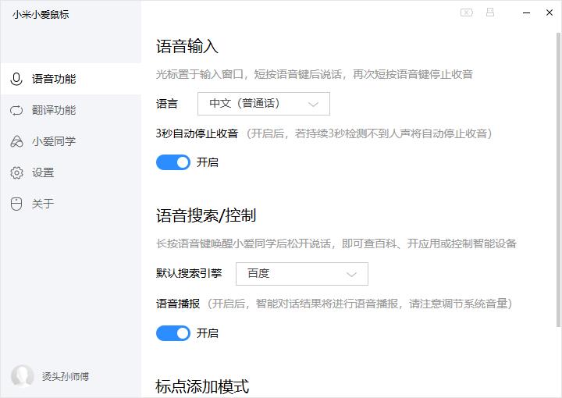
Task: Open the 默认搜索引擎 dropdown showing 百度
Action: click(302, 274)
